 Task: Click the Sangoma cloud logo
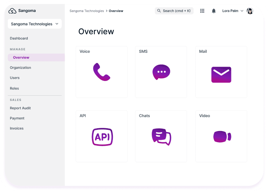click(13, 11)
